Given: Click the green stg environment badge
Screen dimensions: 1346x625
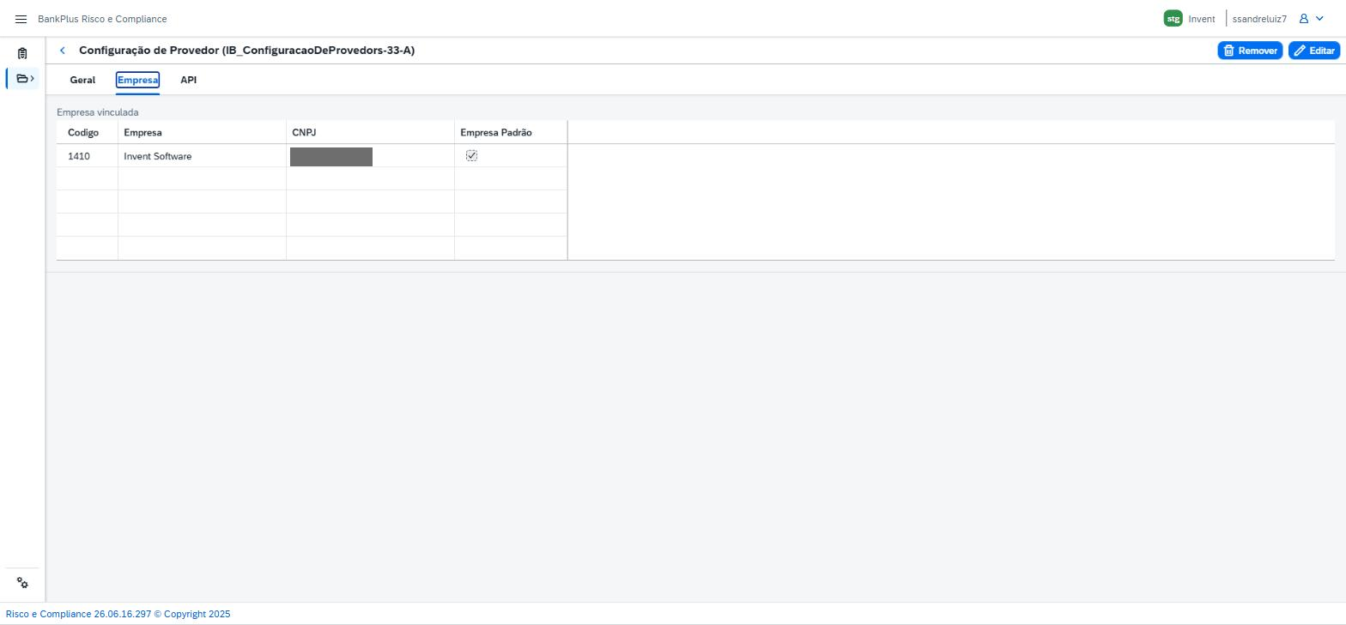Looking at the screenshot, I should 1173,19.
